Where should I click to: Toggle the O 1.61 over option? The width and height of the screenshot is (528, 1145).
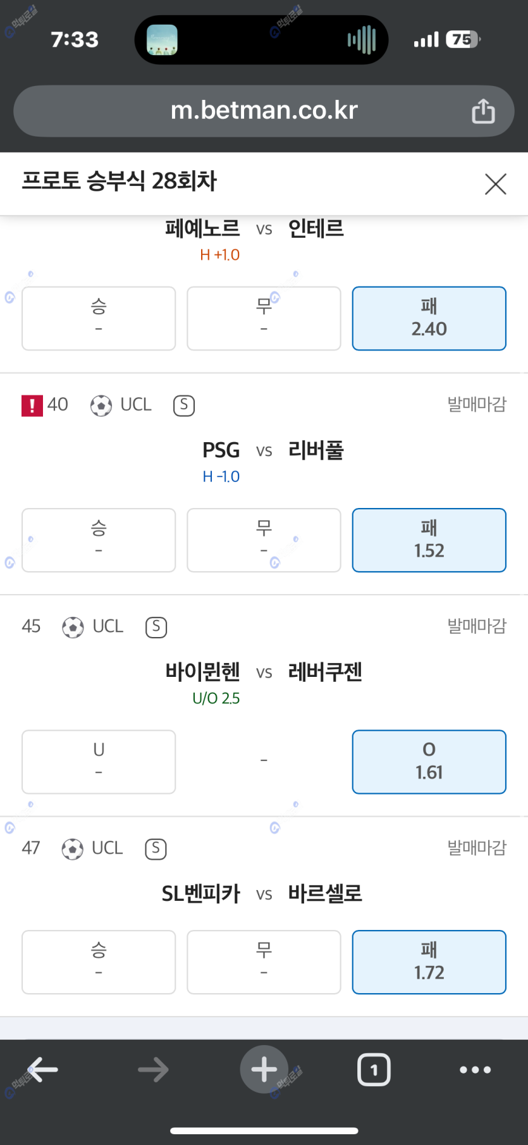pos(429,762)
